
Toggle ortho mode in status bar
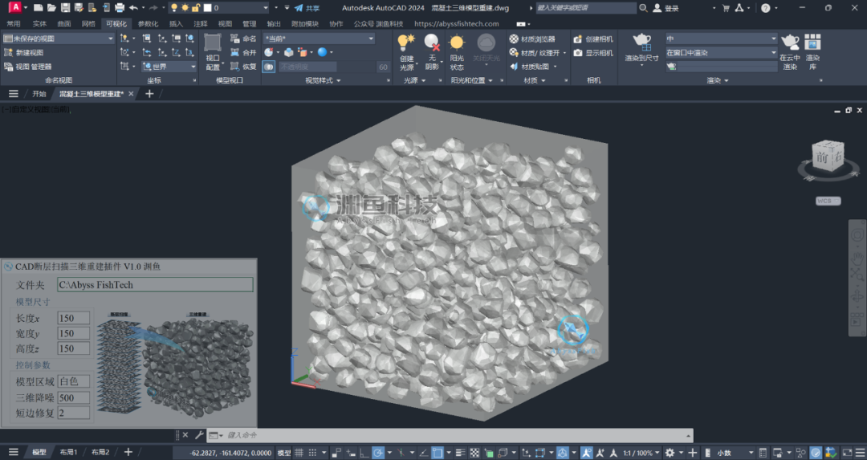[364, 452]
